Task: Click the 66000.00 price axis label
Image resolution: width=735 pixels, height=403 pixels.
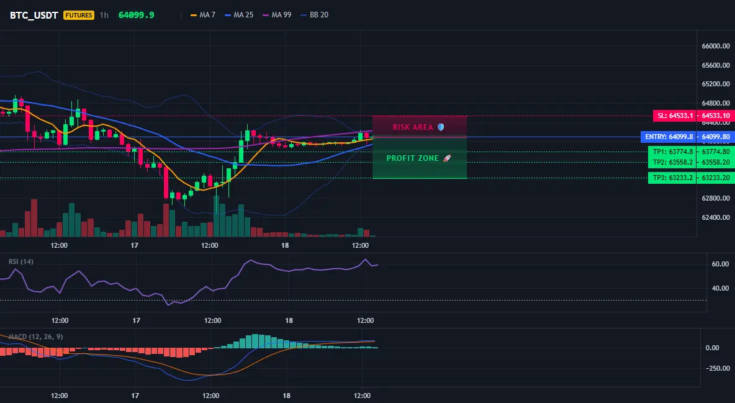Action: point(716,46)
